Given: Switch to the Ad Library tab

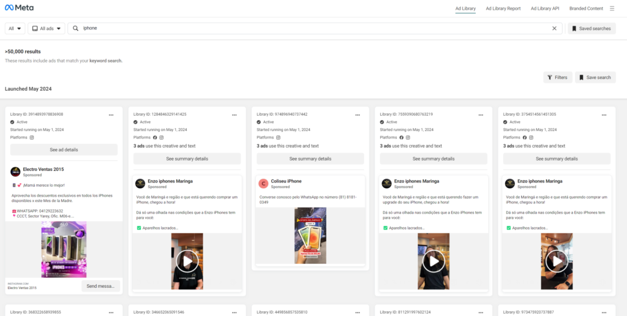Looking at the screenshot, I should tap(465, 9).
